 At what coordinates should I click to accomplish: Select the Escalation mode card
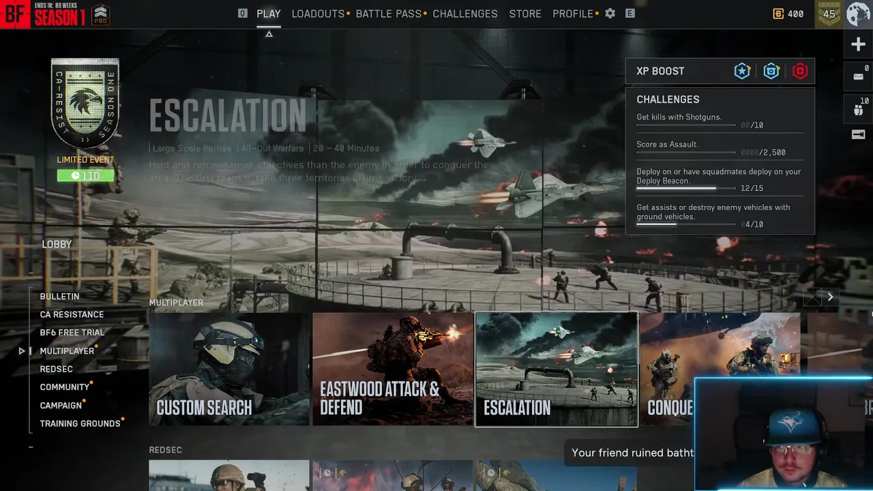tap(557, 369)
